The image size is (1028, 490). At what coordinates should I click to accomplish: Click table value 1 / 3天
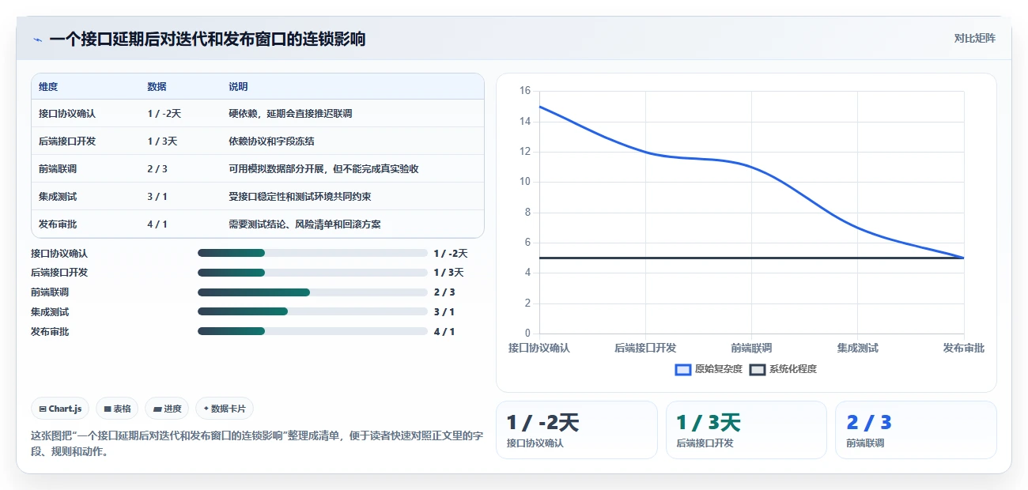coord(162,141)
